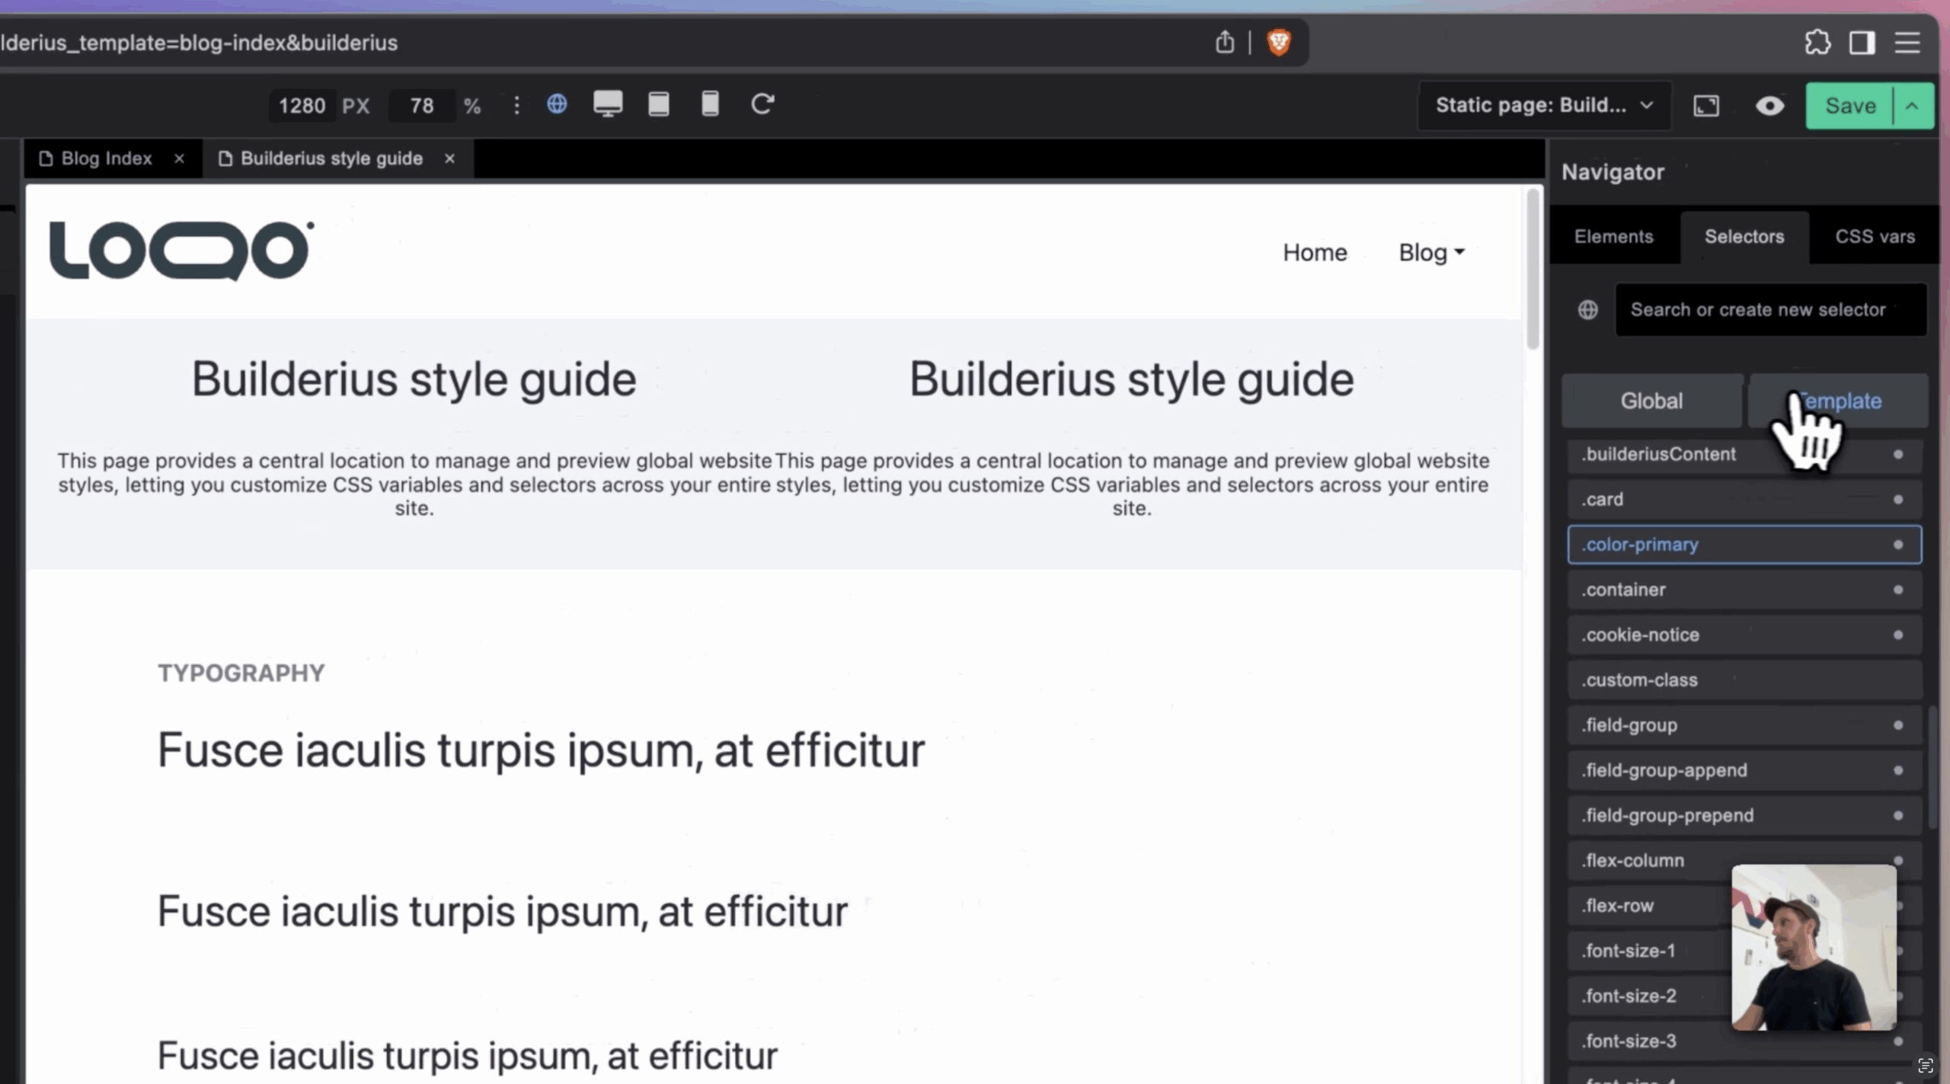Toggle preview with the eye icon
The height and width of the screenshot is (1084, 1950).
click(1769, 106)
